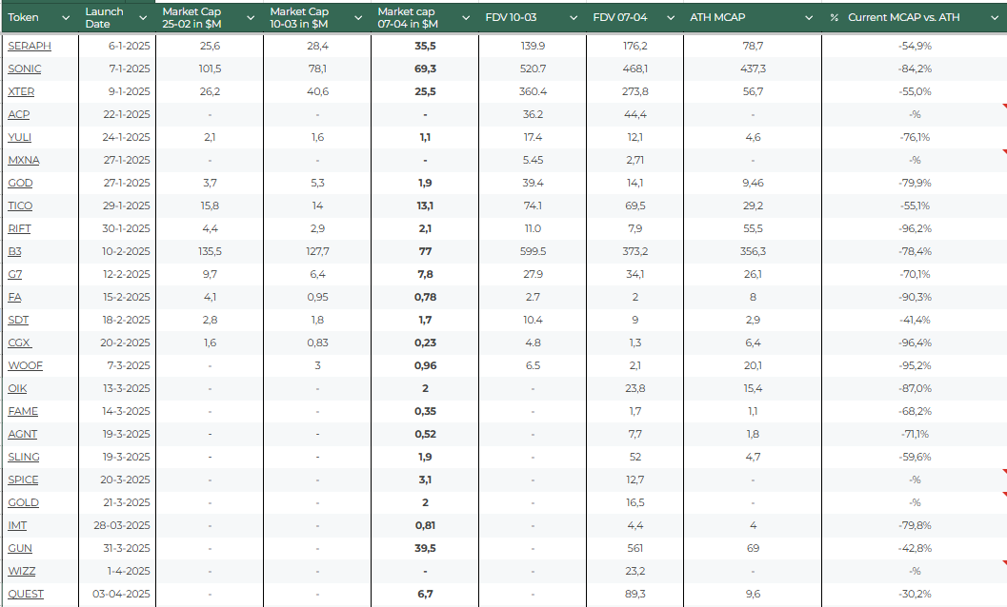
Task: Select XTER FDV 360.4 cell
Action: coord(533,91)
